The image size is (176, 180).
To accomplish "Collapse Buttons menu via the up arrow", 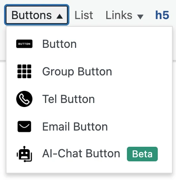I will click(x=60, y=17).
